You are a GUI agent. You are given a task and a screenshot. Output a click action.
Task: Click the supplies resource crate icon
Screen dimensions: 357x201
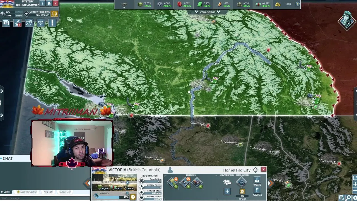point(140,4)
